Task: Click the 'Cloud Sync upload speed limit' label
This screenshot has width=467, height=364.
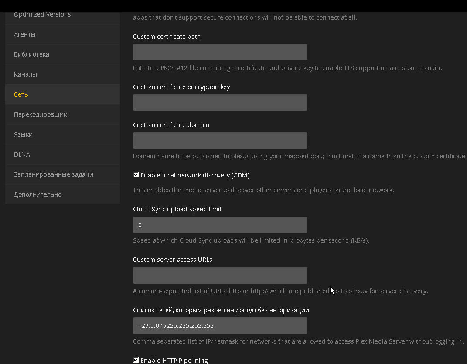Action: point(177,209)
